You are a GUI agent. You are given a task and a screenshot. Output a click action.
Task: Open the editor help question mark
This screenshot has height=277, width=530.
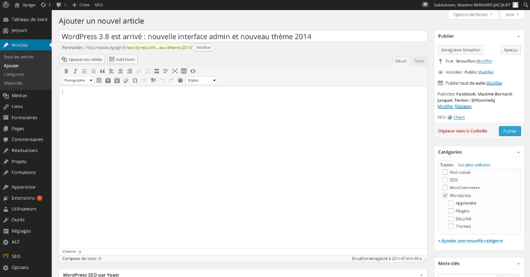(x=180, y=81)
